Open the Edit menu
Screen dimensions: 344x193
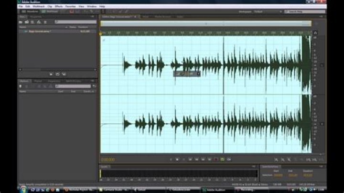coord(28,6)
